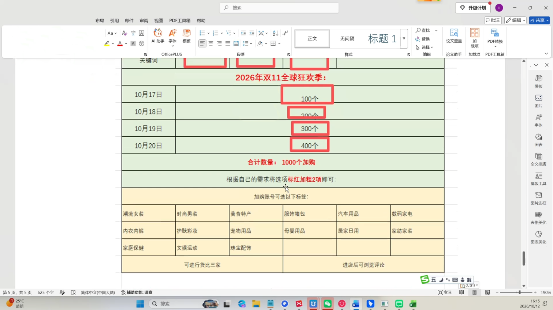
Task: Open the 加载项 add-ins button
Action: [x=475, y=38]
